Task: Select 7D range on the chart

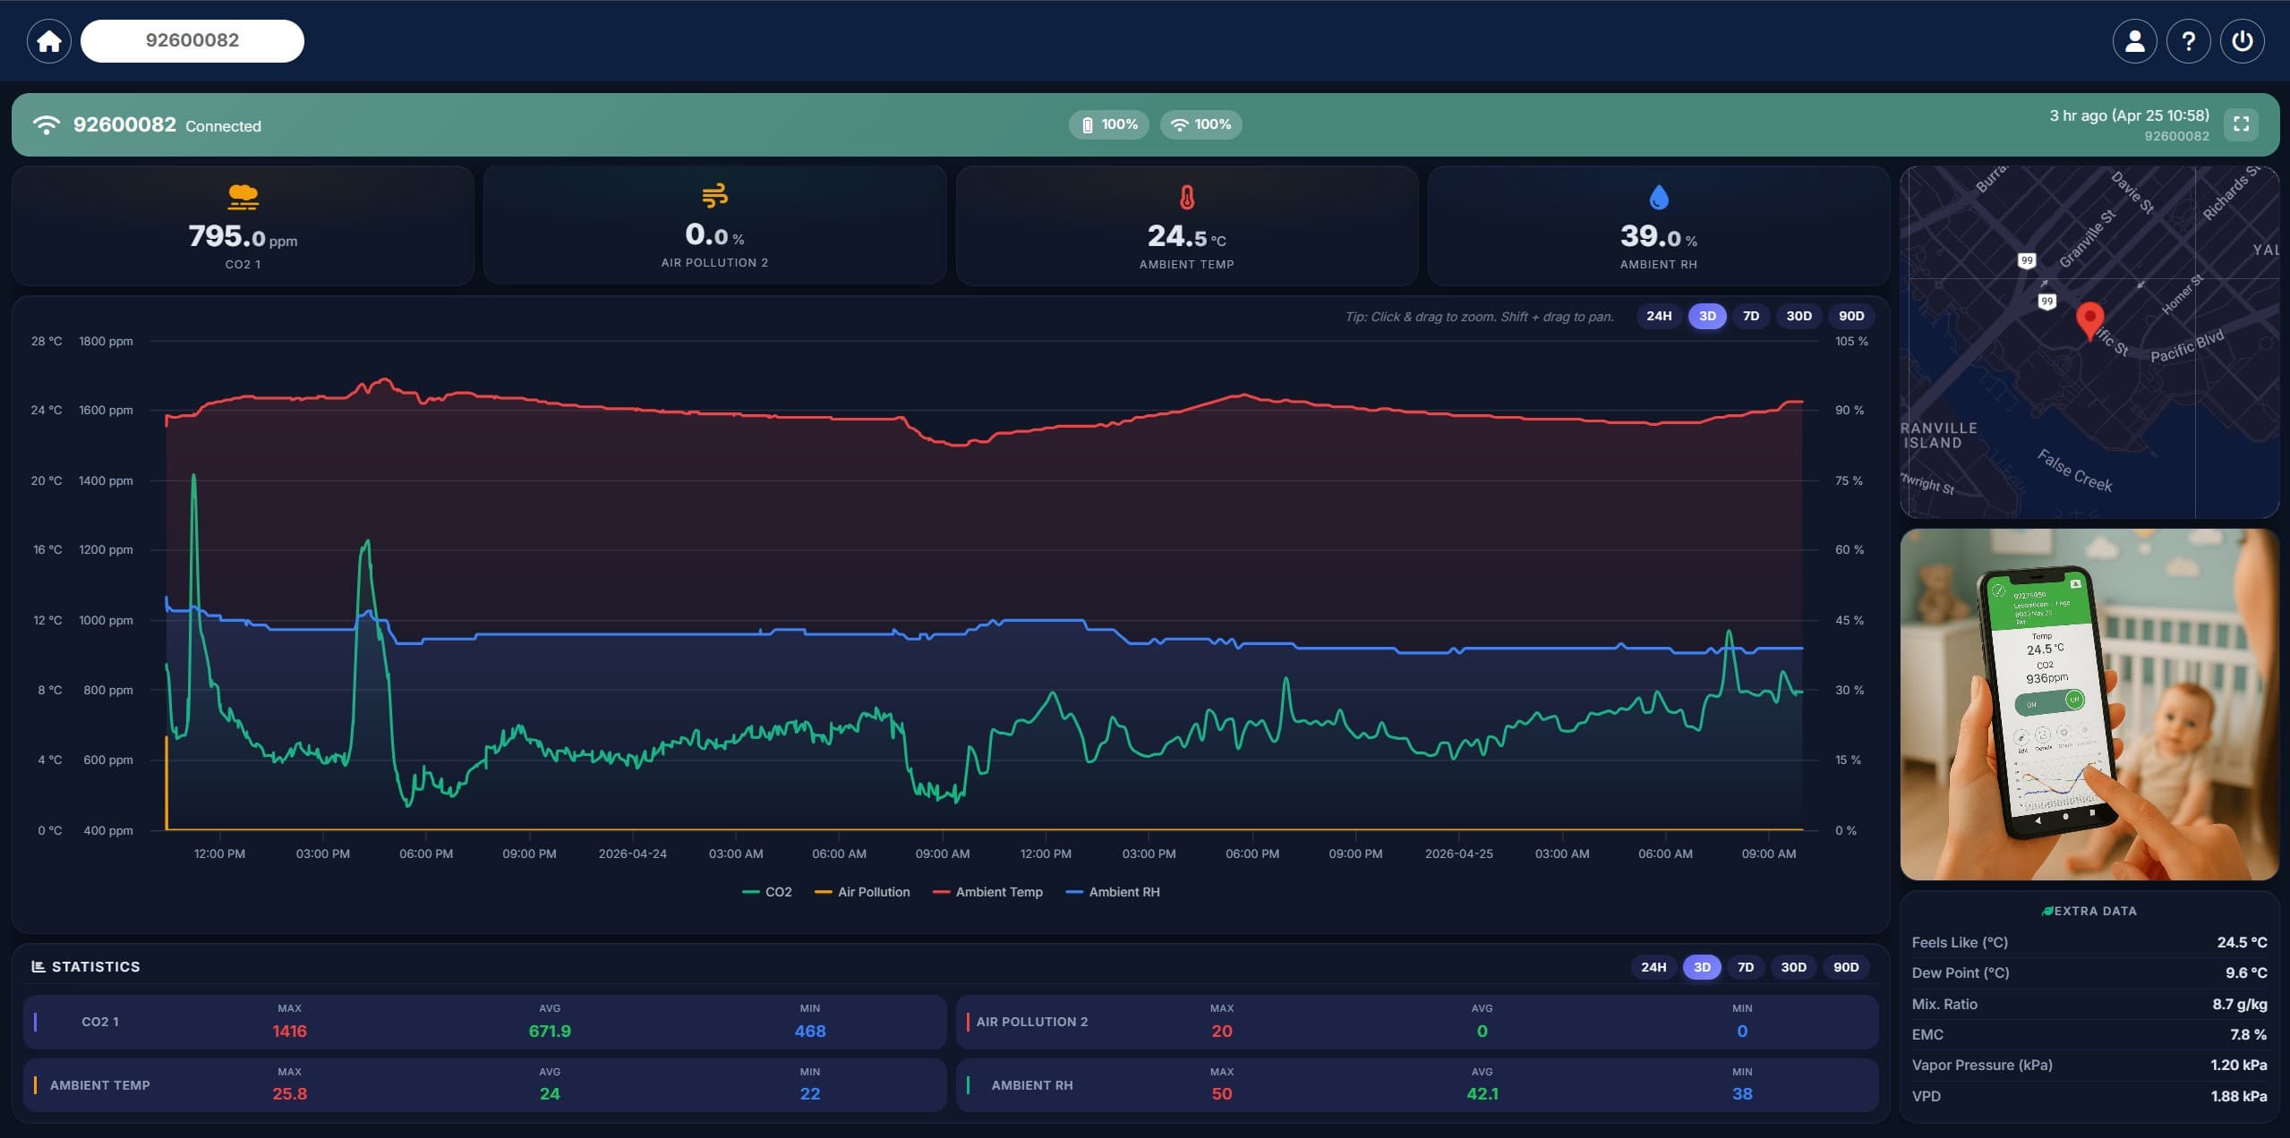Action: coord(1750,316)
